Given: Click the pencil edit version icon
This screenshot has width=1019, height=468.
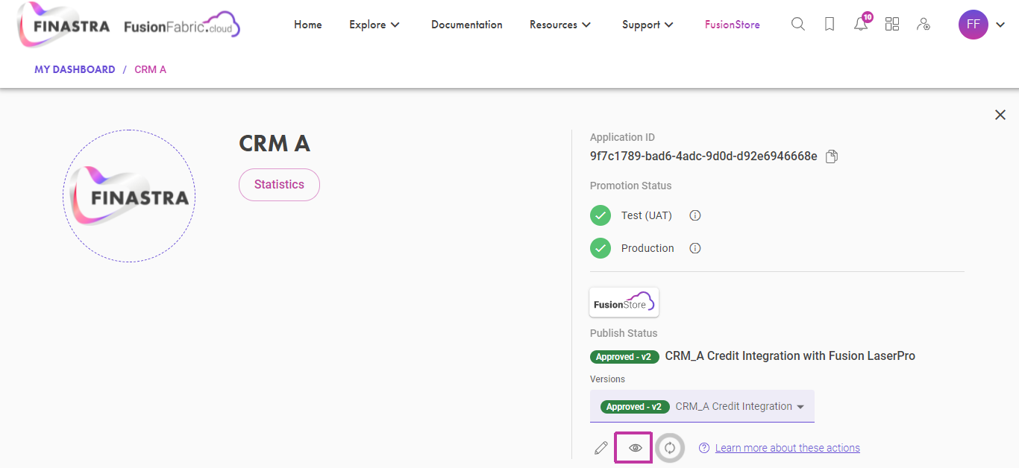Looking at the screenshot, I should (x=601, y=448).
